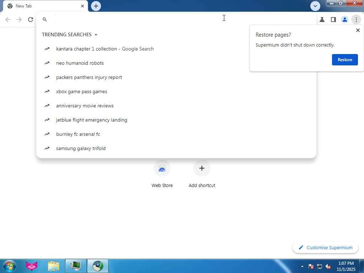Select jetblue flight emergency landing suggestion
The image size is (364, 273).
(176, 120)
